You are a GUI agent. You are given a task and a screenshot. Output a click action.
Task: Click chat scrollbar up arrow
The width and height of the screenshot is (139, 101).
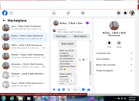click(90, 41)
